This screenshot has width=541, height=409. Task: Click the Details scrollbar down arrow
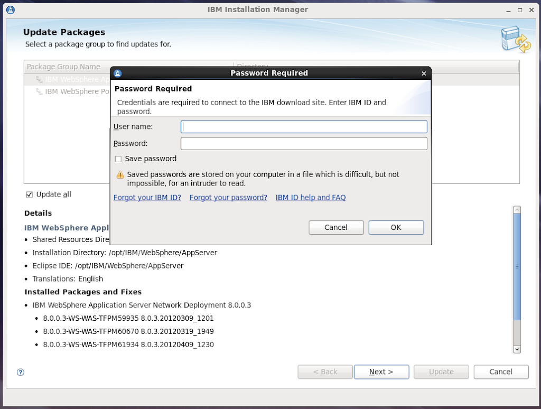517,349
